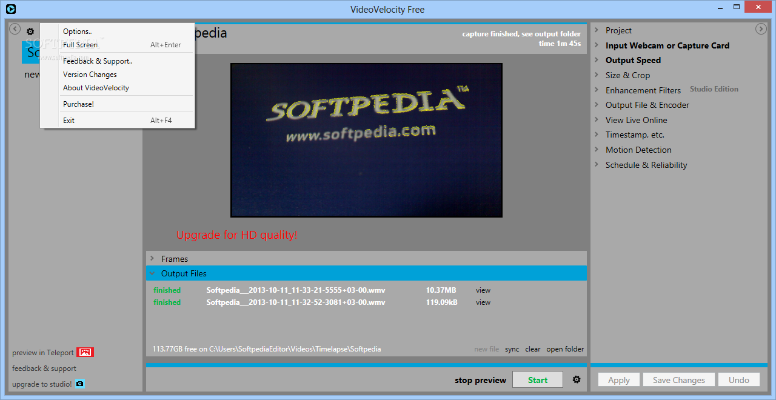The height and width of the screenshot is (400, 776).
Task: Click the green Start button
Action: (x=537, y=380)
